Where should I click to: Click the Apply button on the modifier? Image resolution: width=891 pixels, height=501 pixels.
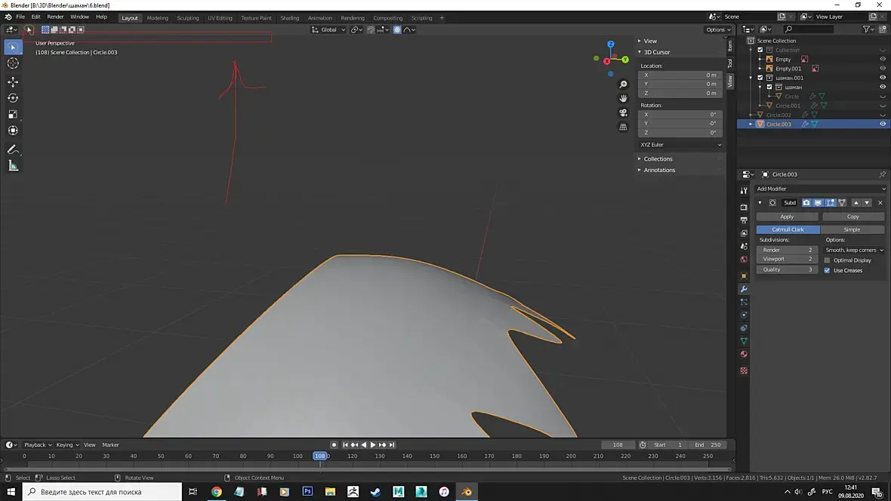click(x=787, y=217)
